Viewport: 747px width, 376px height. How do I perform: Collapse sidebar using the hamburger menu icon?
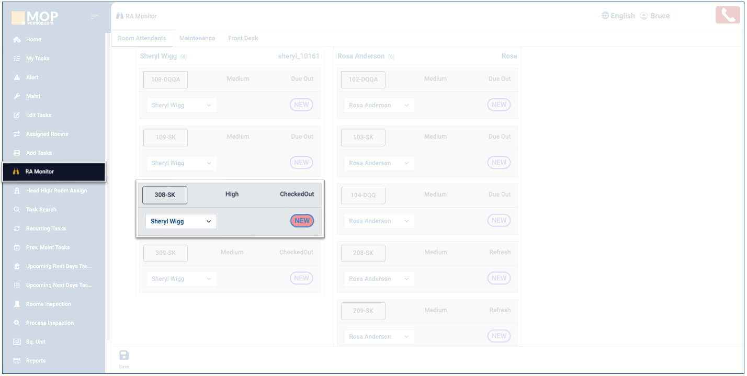point(95,17)
